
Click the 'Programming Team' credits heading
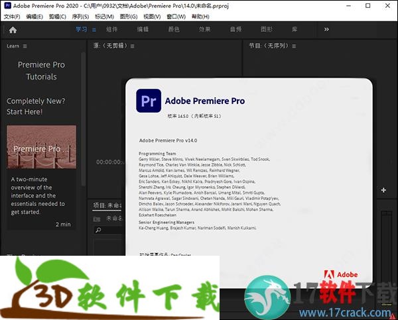pos(157,154)
